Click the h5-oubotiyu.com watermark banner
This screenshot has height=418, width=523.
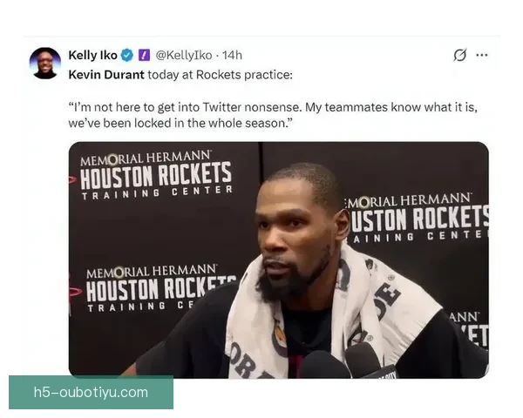(91, 393)
